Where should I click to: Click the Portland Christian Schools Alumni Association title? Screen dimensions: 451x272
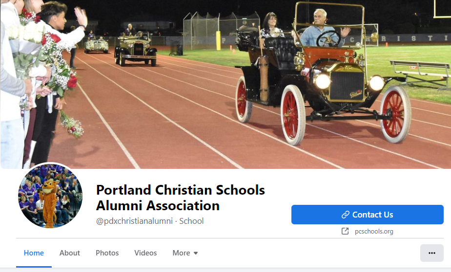point(180,198)
